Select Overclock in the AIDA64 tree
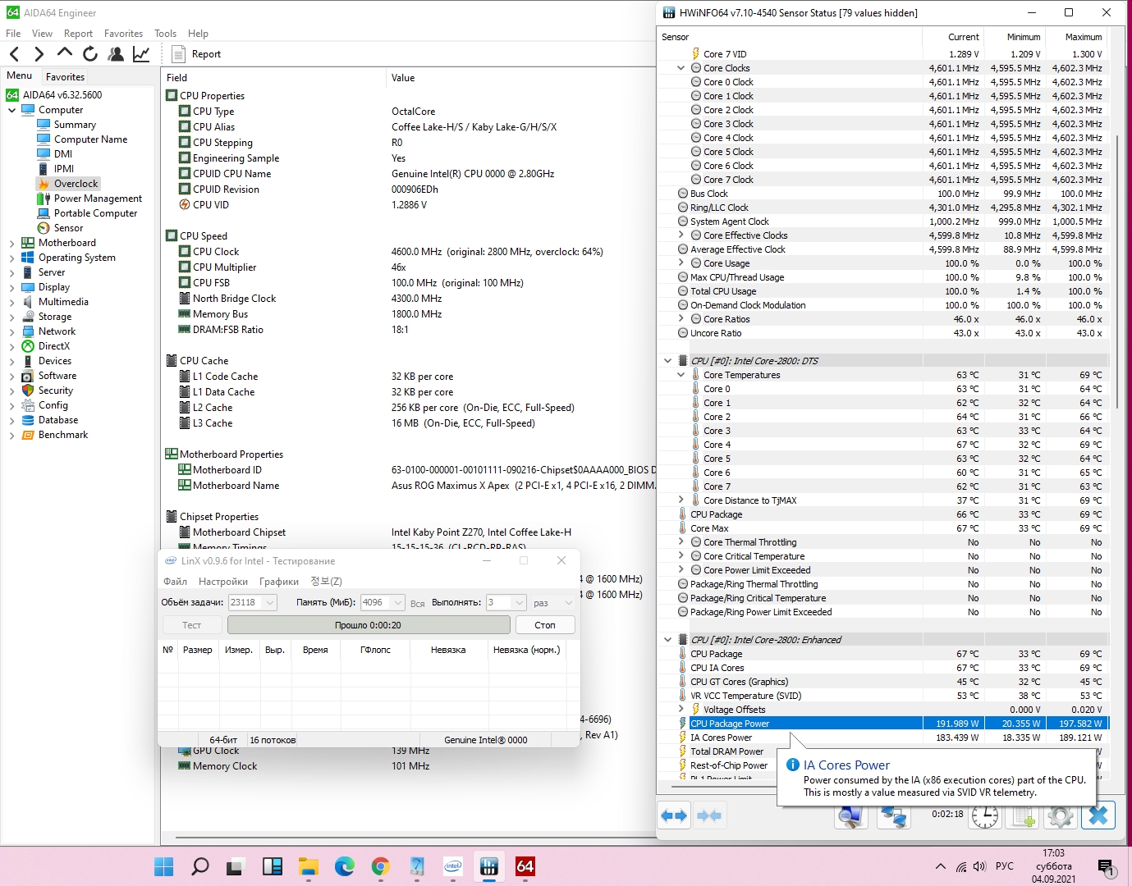 click(76, 184)
